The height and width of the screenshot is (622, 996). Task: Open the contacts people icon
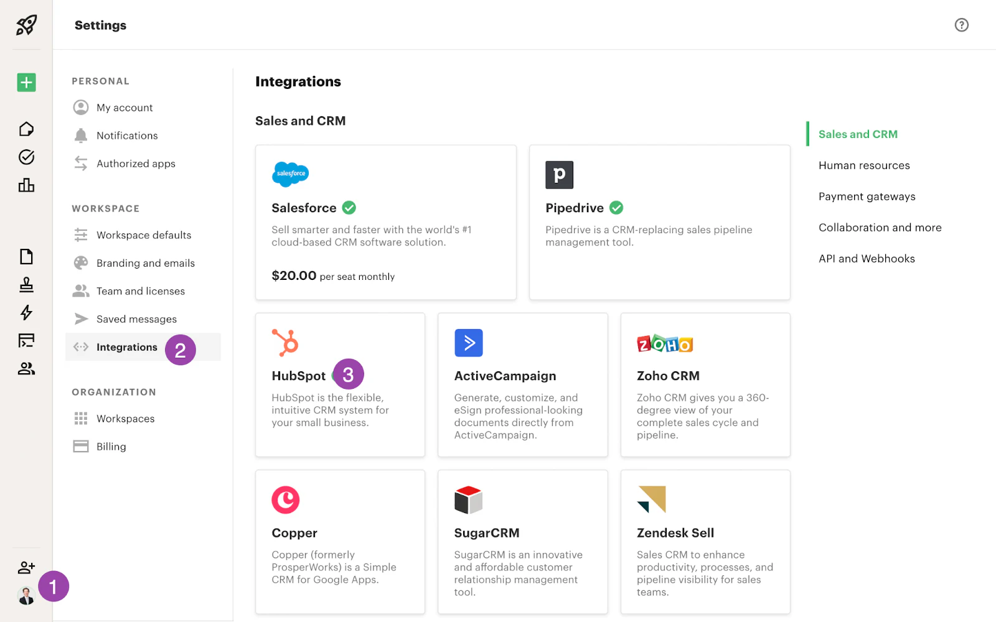tap(26, 368)
